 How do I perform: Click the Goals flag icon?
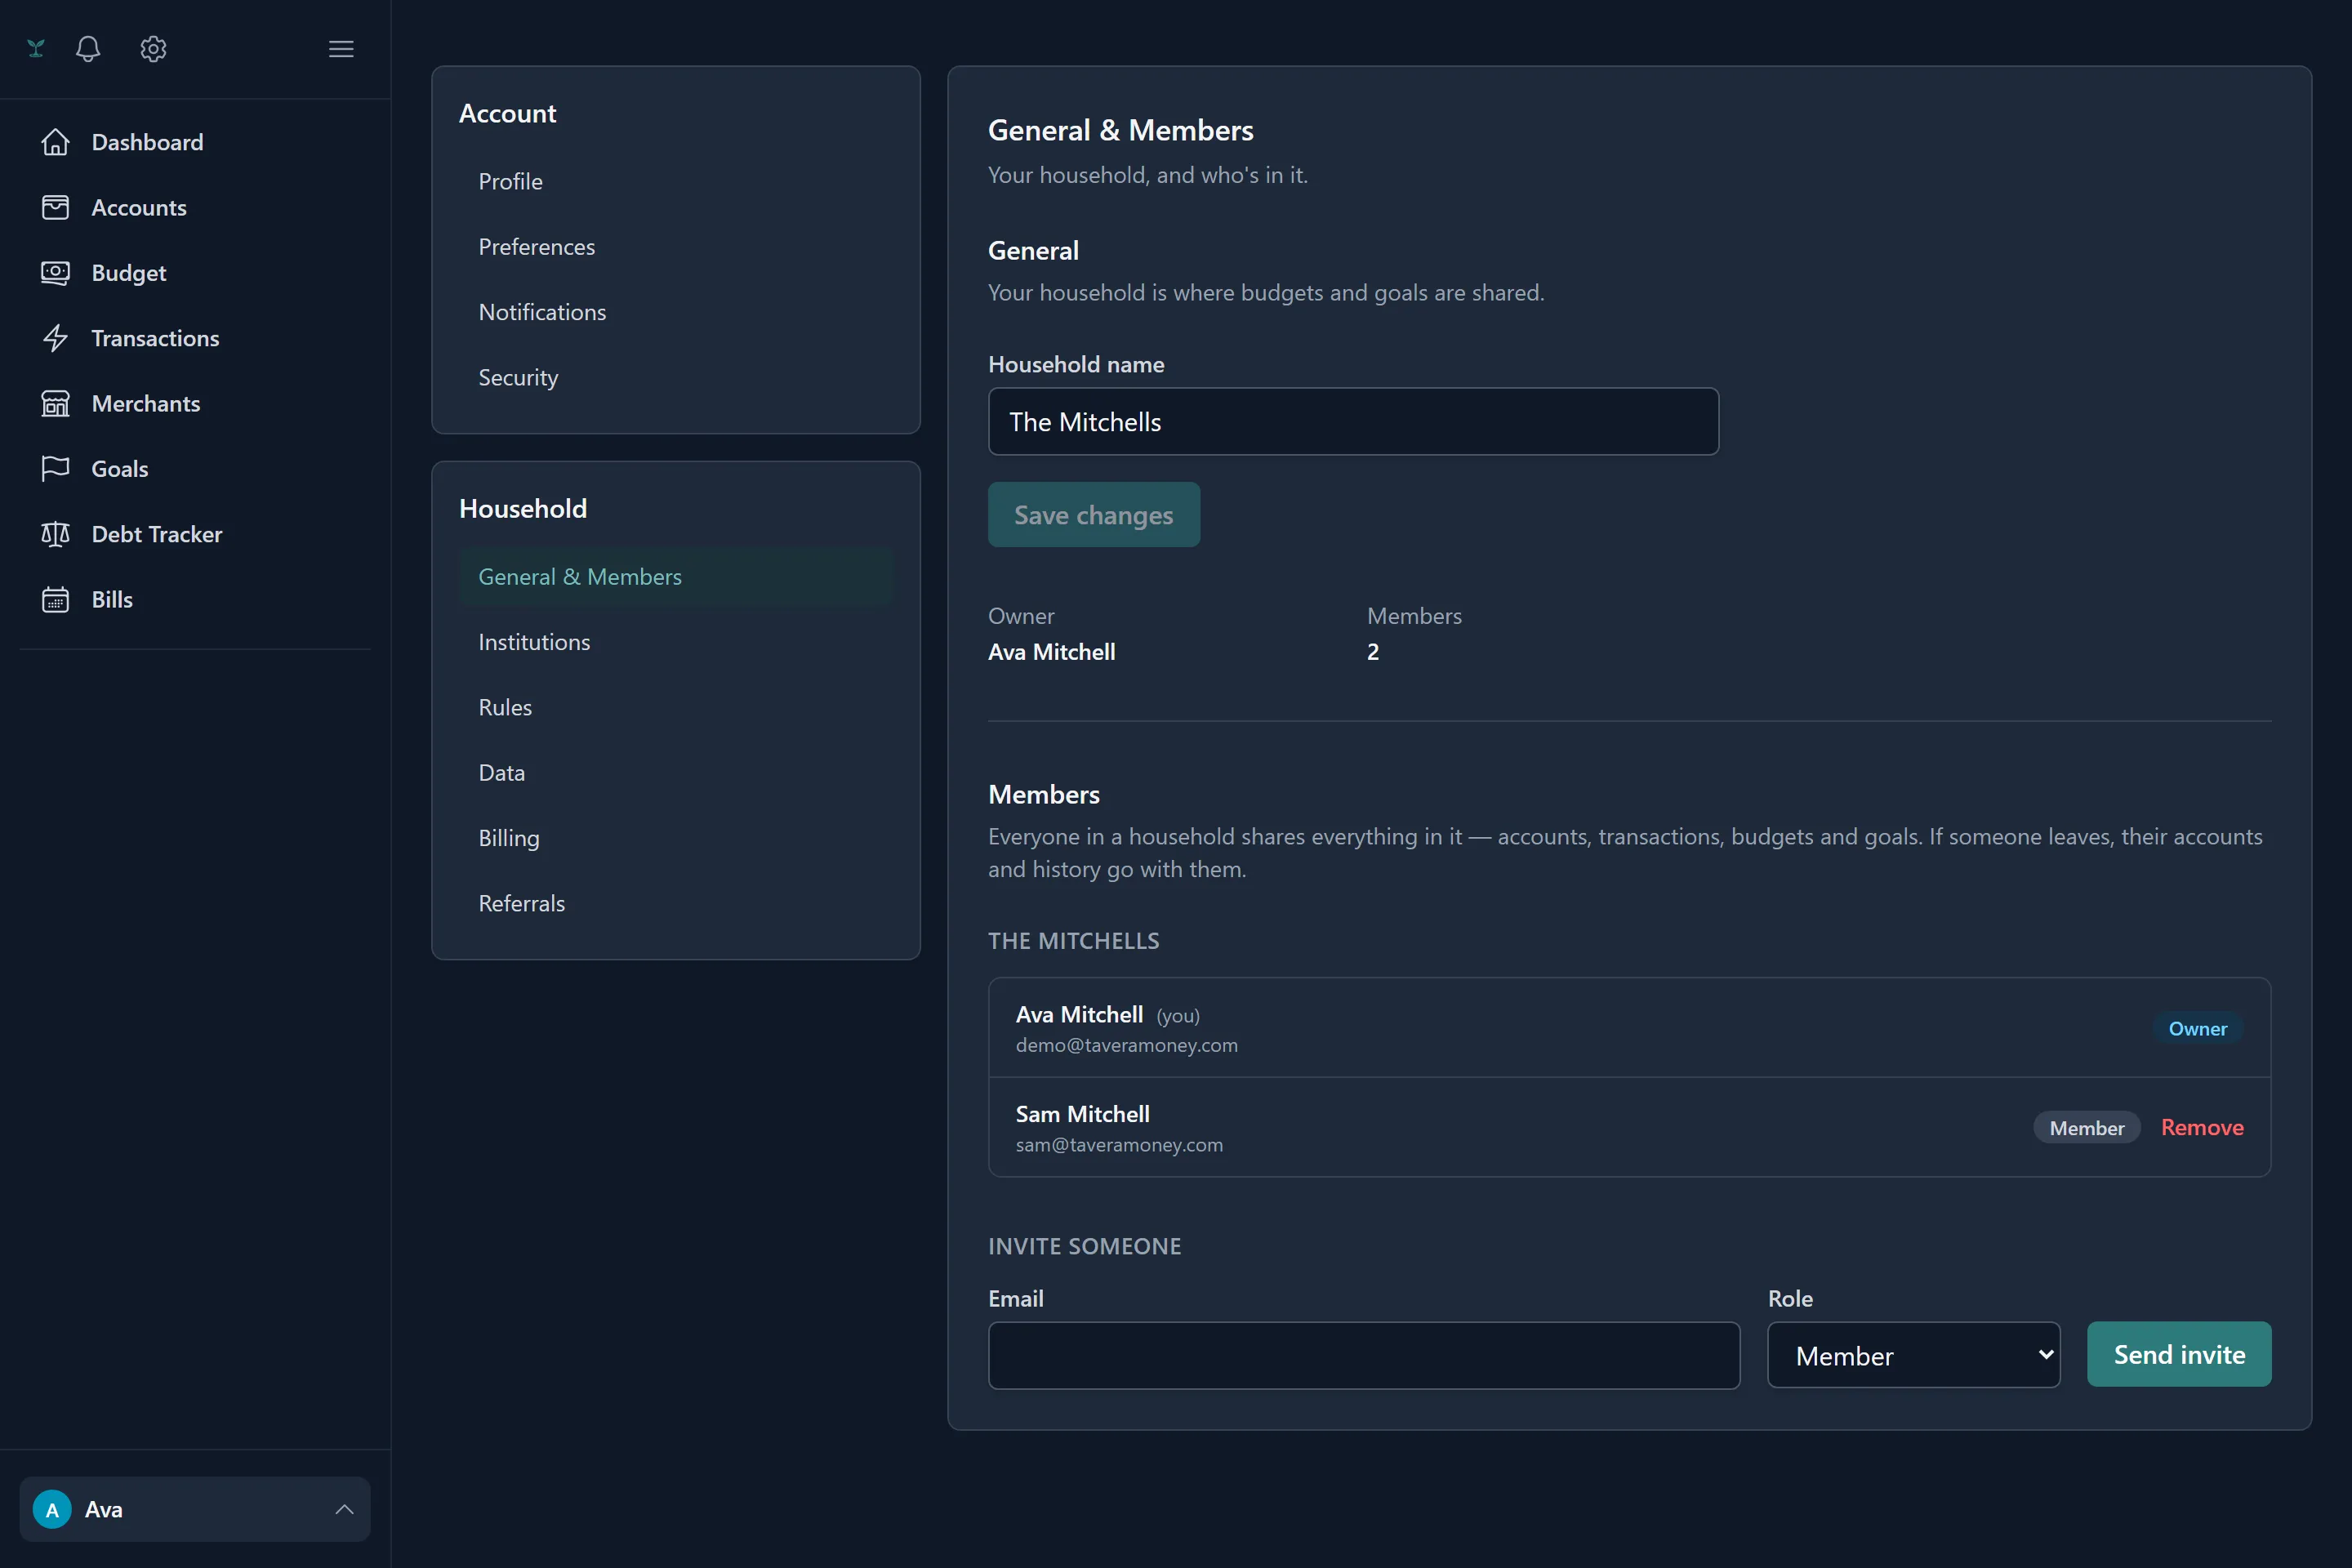[55, 469]
